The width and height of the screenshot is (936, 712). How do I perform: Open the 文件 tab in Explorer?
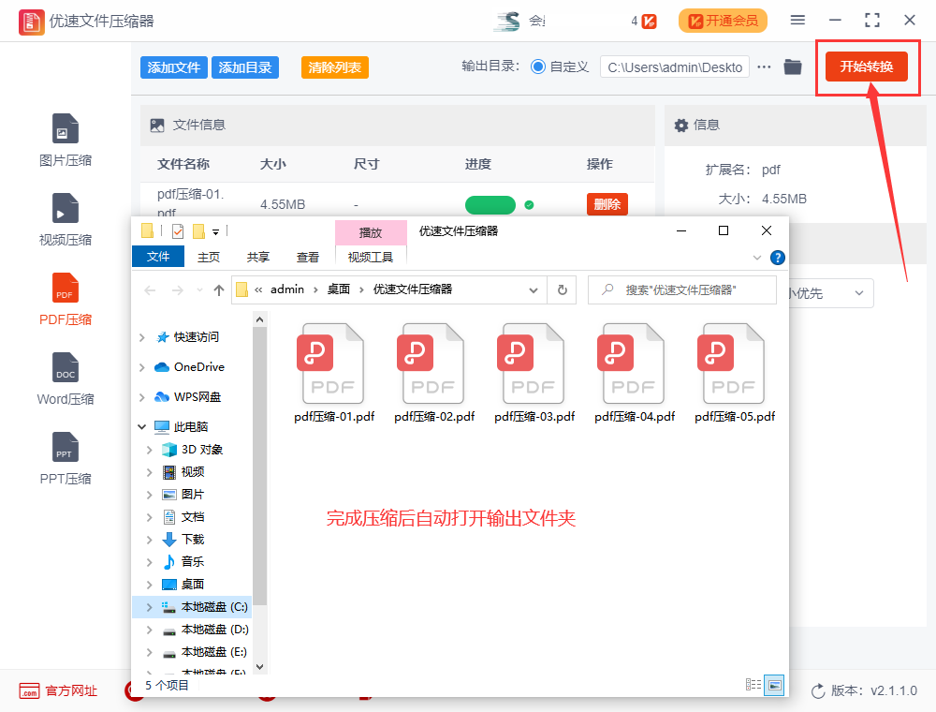(157, 257)
